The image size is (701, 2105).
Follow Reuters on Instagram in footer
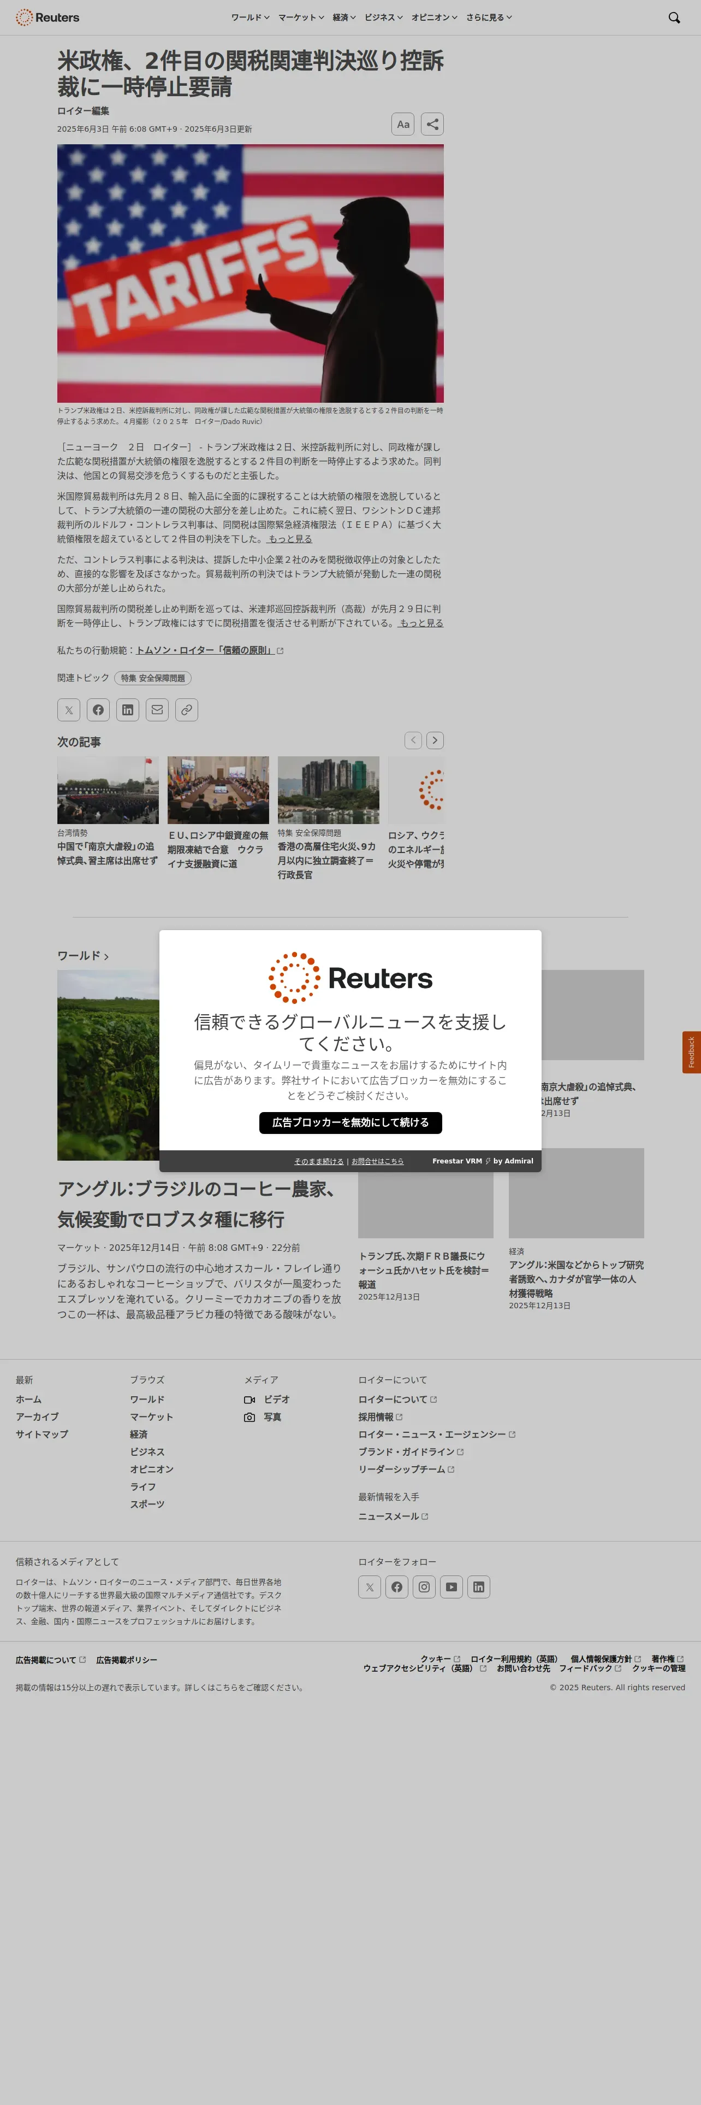[x=424, y=1587]
